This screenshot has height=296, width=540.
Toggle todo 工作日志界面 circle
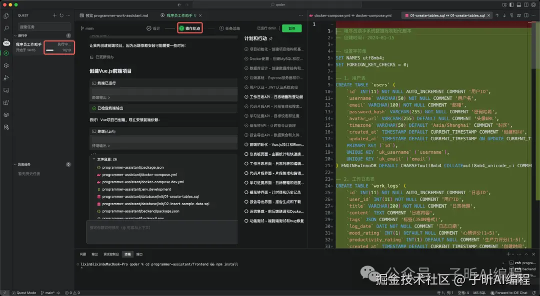coord(246,164)
